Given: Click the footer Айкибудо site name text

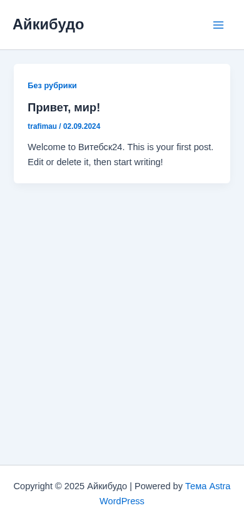Looking at the screenshot, I should tap(107, 486).
